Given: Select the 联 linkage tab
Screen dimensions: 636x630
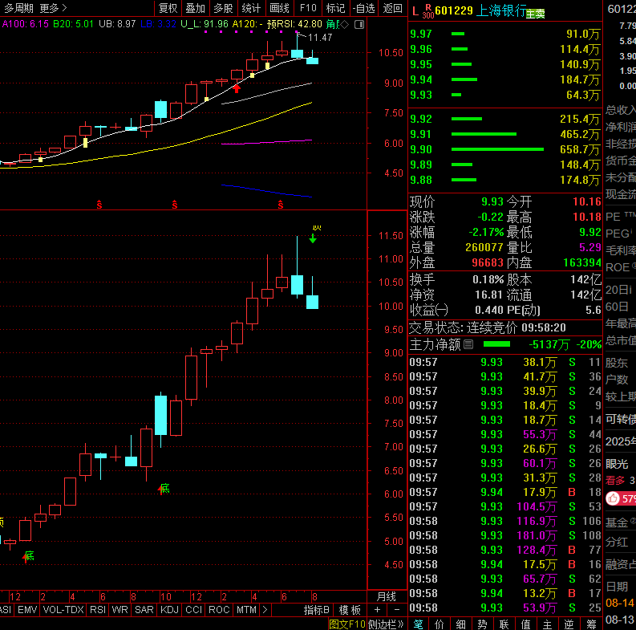Looking at the screenshot, I should (504, 624).
